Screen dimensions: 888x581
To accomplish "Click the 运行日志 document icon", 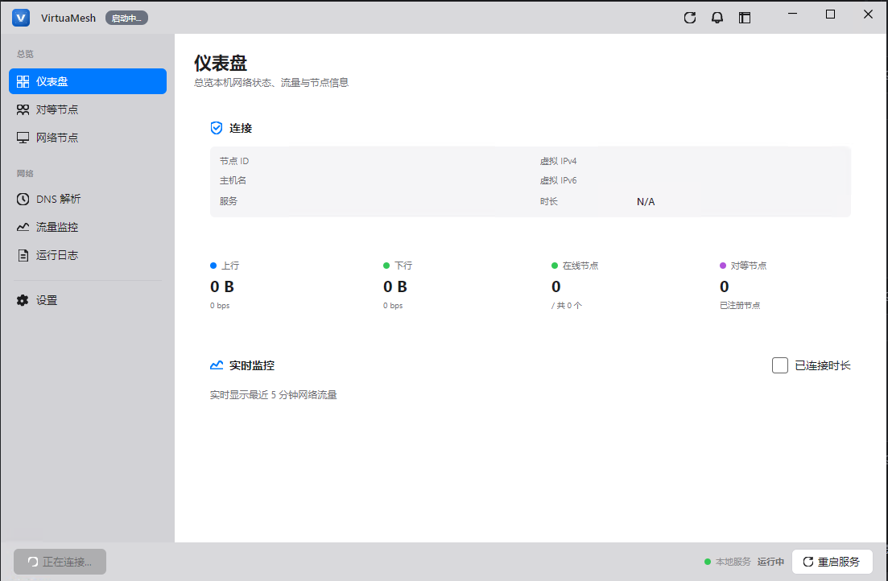I will click(x=23, y=255).
